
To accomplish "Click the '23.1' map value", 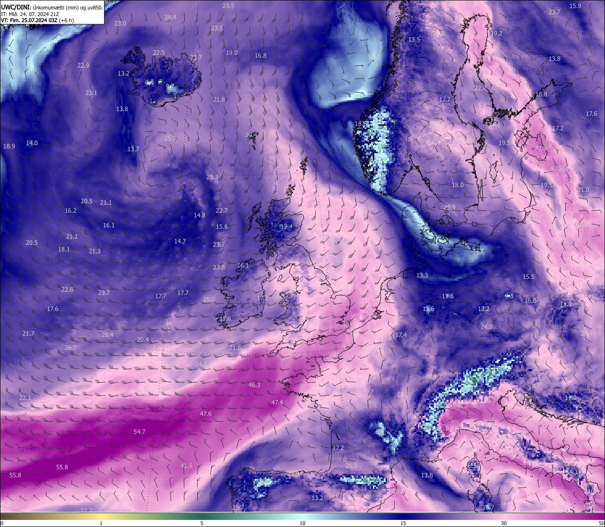I will [x=91, y=93].
